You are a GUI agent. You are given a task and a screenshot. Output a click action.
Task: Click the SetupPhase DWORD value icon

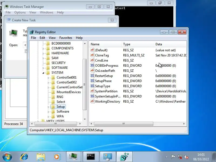point(92,81)
